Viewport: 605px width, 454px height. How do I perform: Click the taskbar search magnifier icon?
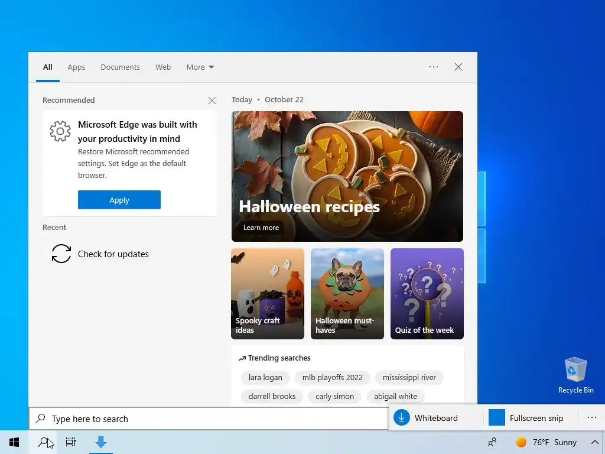click(x=44, y=442)
